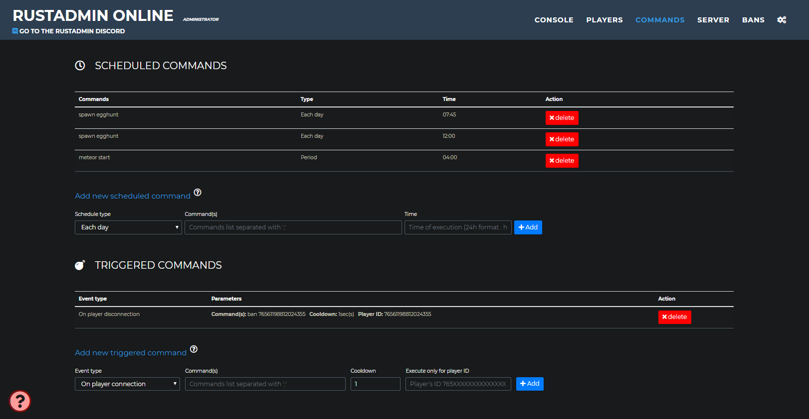Click the Add new scheduled command link
Viewport: 809px width, 419px height.
pyautogui.click(x=133, y=196)
